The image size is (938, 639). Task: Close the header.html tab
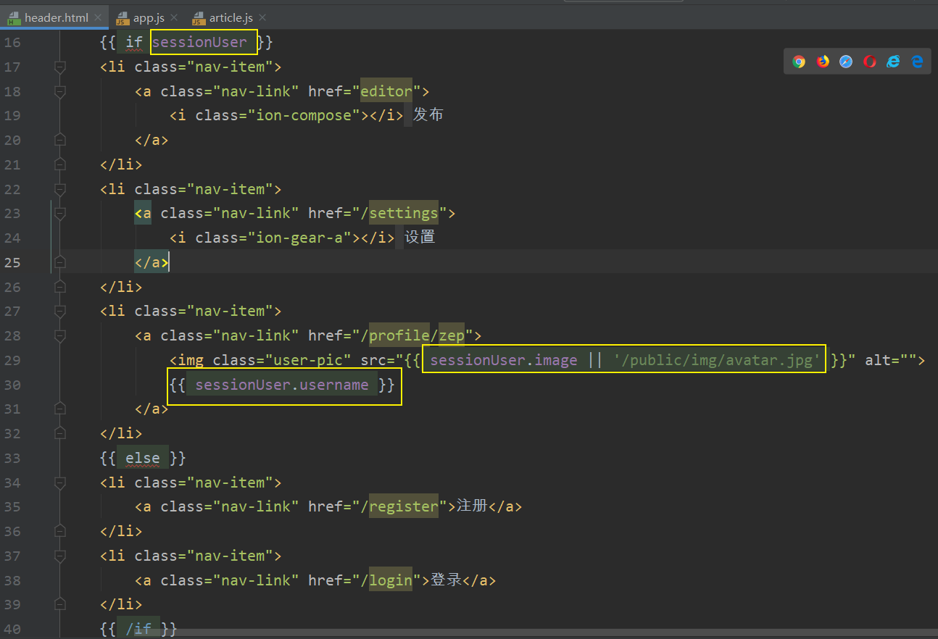click(98, 17)
